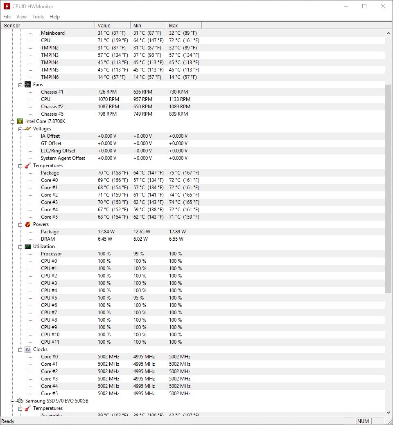The height and width of the screenshot is (425, 393).
Task: Select the CPU #5 utilization row
Action: point(212,298)
